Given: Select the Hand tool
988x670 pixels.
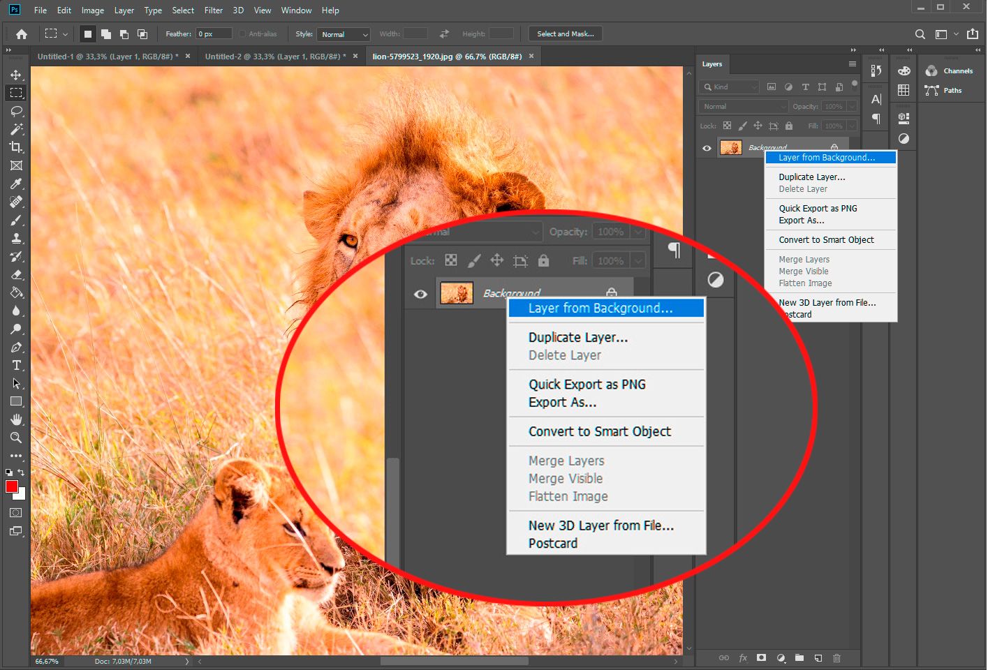Looking at the screenshot, I should (x=16, y=419).
